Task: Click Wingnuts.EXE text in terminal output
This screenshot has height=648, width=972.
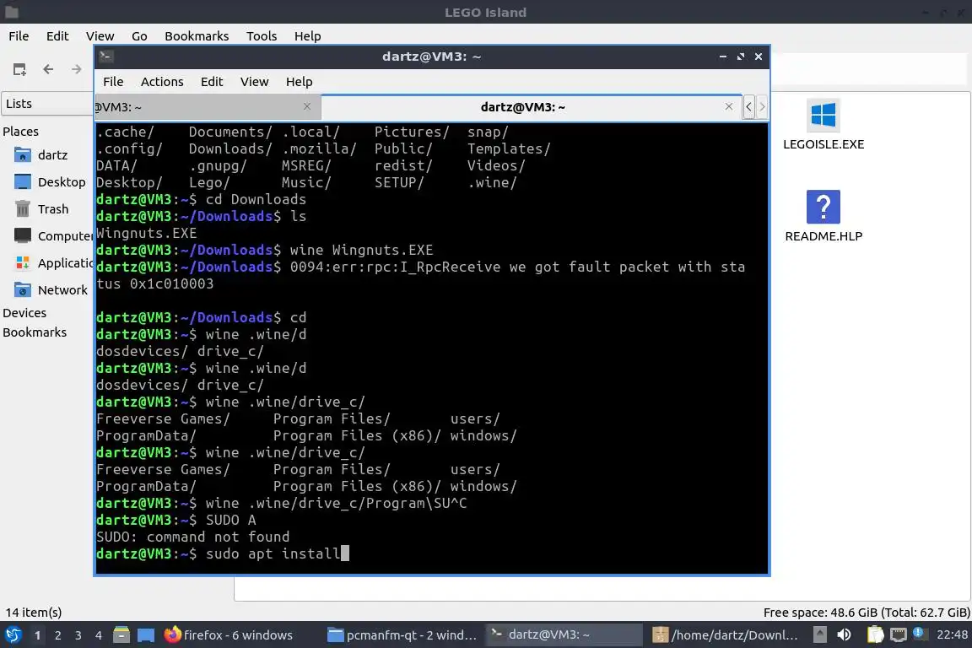Action: tap(146, 233)
